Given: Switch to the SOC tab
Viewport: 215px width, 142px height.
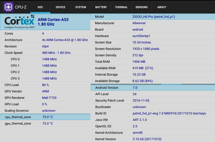Looking at the screenshot, I should pos(40,7).
